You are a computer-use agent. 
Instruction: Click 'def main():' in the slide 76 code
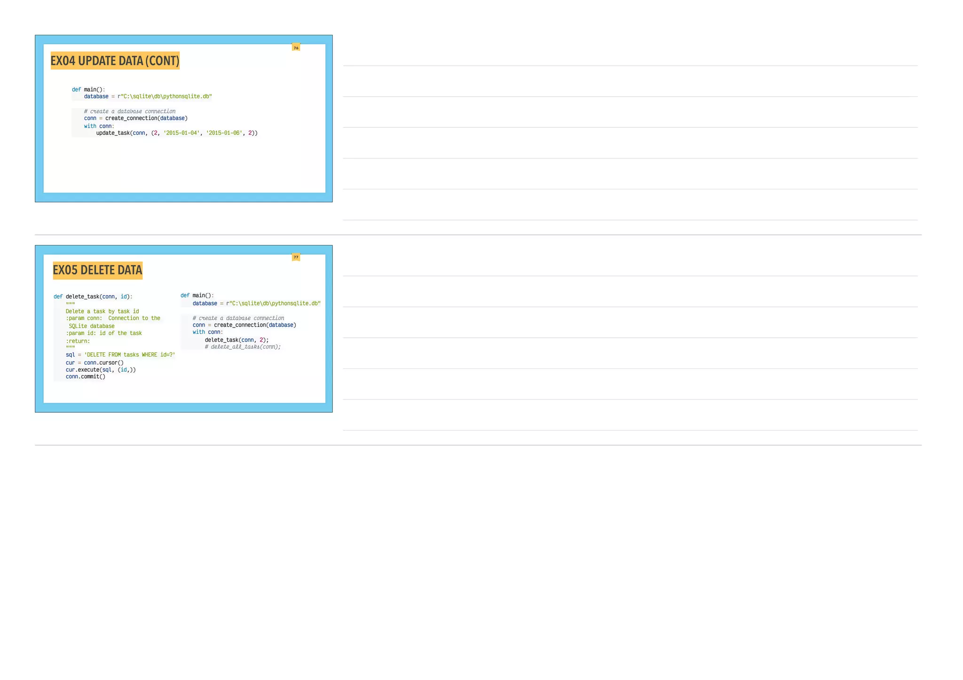coord(88,89)
